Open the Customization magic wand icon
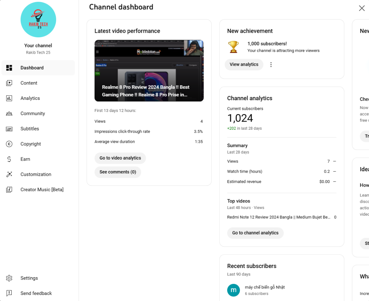This screenshot has height=301, width=369. [9, 174]
